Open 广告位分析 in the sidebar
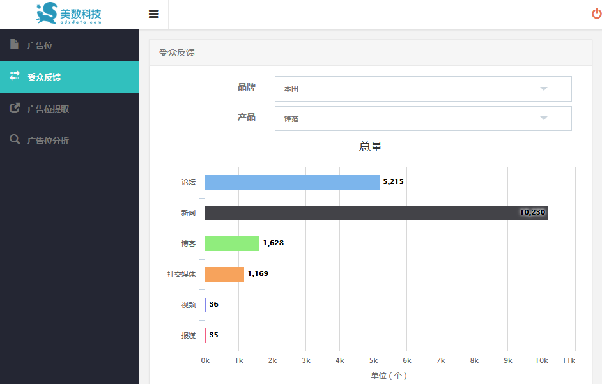 (x=70, y=141)
